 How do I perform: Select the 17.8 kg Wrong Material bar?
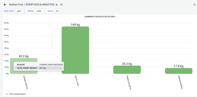coord(179,71)
